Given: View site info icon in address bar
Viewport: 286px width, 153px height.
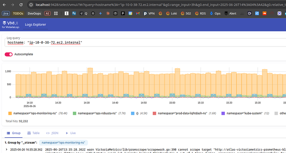Looking at the screenshot, I should 31,5.
